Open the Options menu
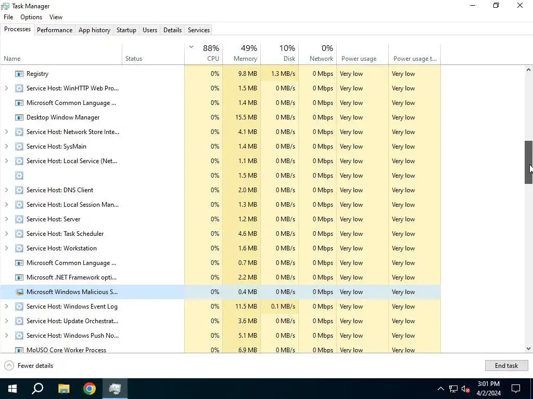Screen dimensions: 533x399 point(31,17)
